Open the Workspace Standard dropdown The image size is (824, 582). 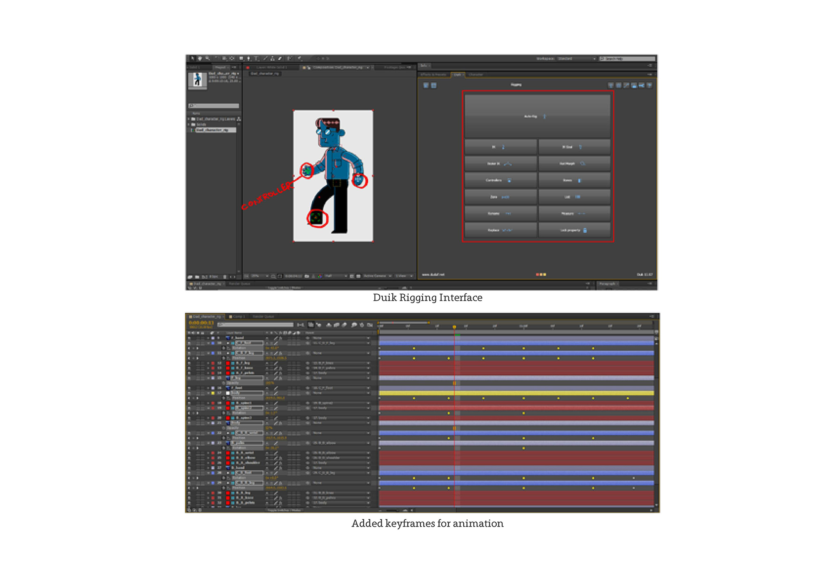point(576,59)
